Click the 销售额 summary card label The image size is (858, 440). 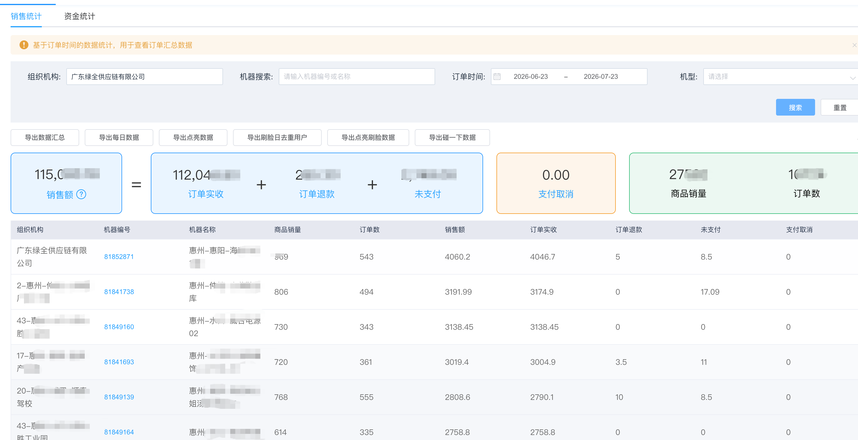pyautogui.click(x=60, y=194)
